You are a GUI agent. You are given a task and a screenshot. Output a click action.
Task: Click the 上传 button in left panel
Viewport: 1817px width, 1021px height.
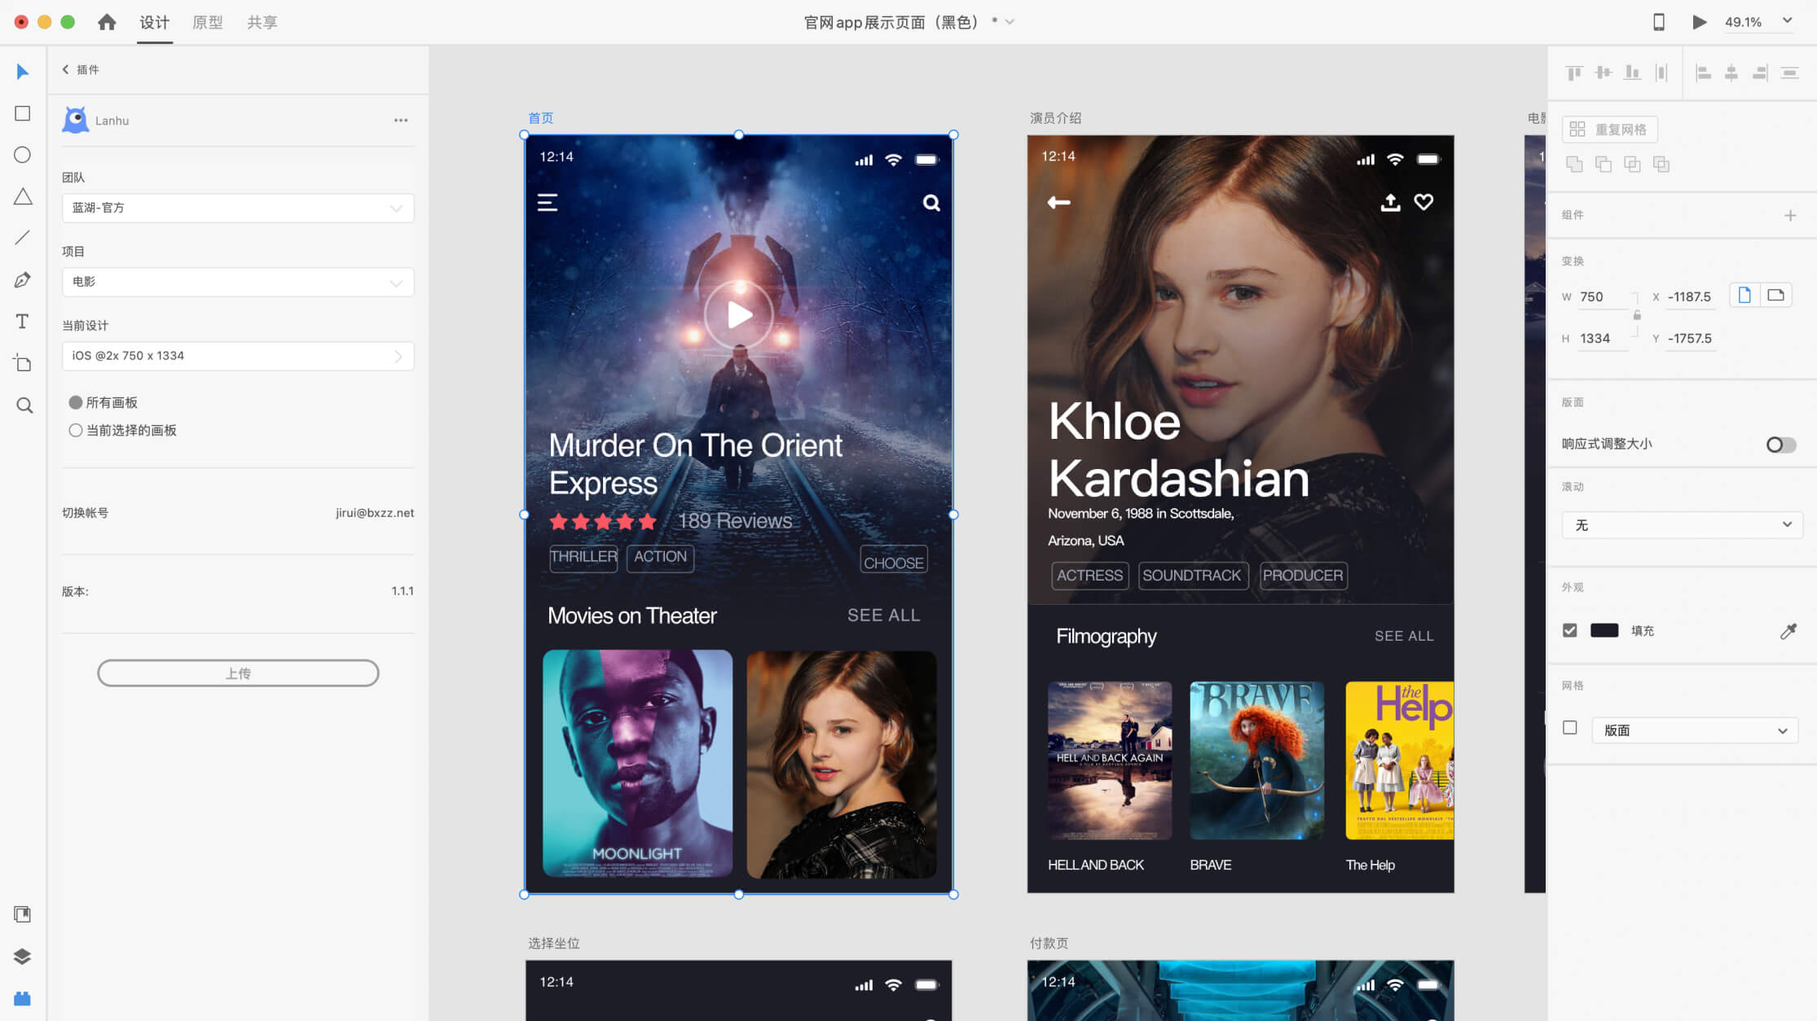[x=237, y=673]
